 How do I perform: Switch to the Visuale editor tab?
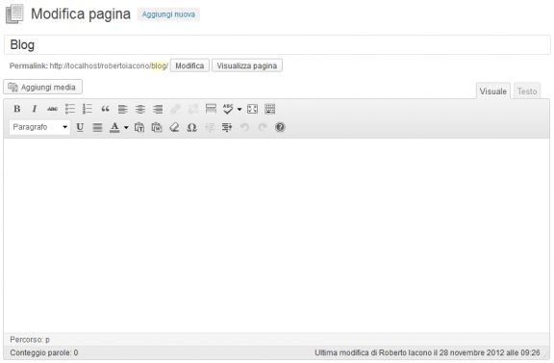(493, 91)
